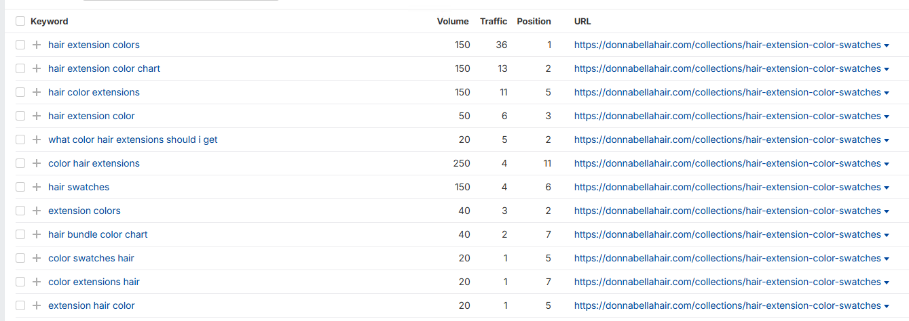This screenshot has height=321, width=909.
Task: Open URL dropdown caret in 'color extensions hair' row
Action: pos(887,282)
